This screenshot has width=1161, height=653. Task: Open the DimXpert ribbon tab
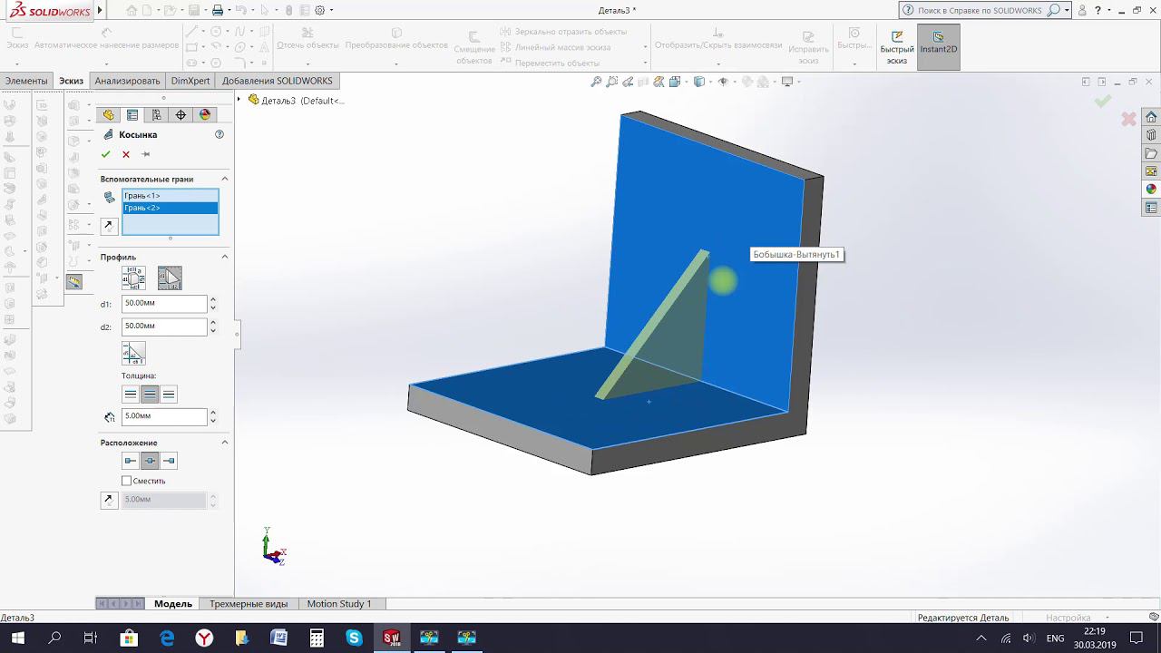[x=190, y=81]
